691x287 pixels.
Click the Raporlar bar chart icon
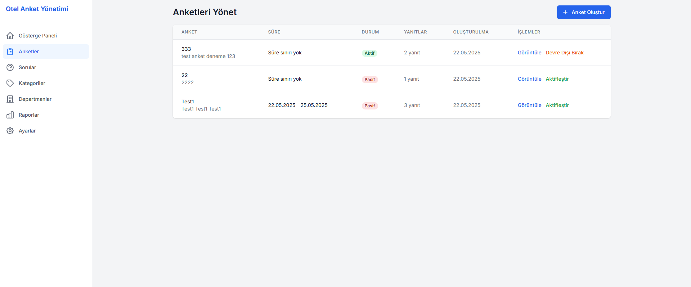[x=10, y=115]
